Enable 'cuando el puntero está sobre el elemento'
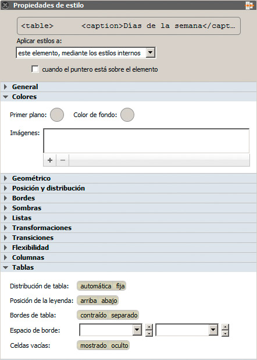 pos(35,69)
